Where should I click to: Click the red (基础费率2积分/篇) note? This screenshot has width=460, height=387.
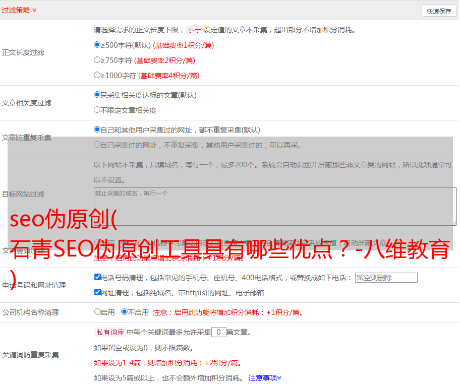(164, 60)
